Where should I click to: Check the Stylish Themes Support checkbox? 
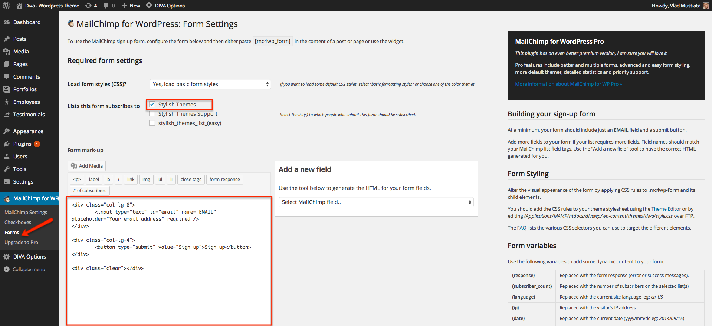(152, 114)
